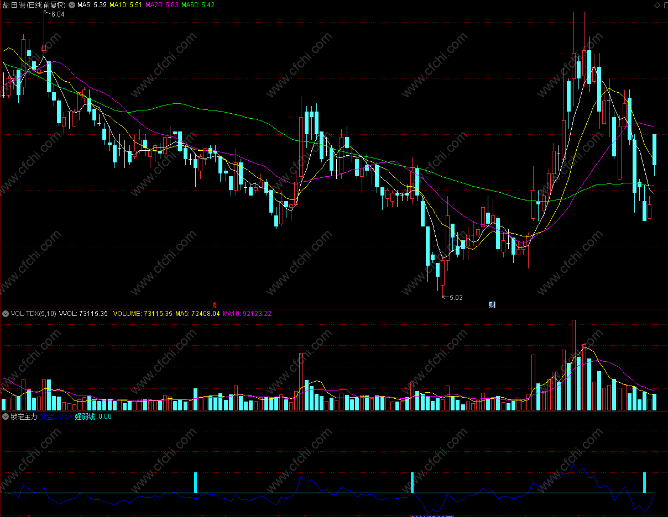Click the VOLUME: 73115.35 value
This screenshot has width=668, height=517.
143,314
